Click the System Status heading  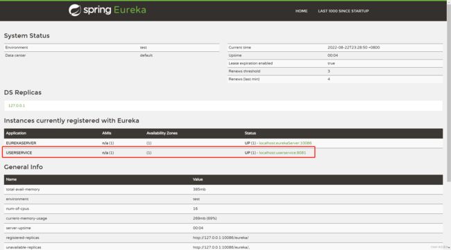tap(27, 36)
